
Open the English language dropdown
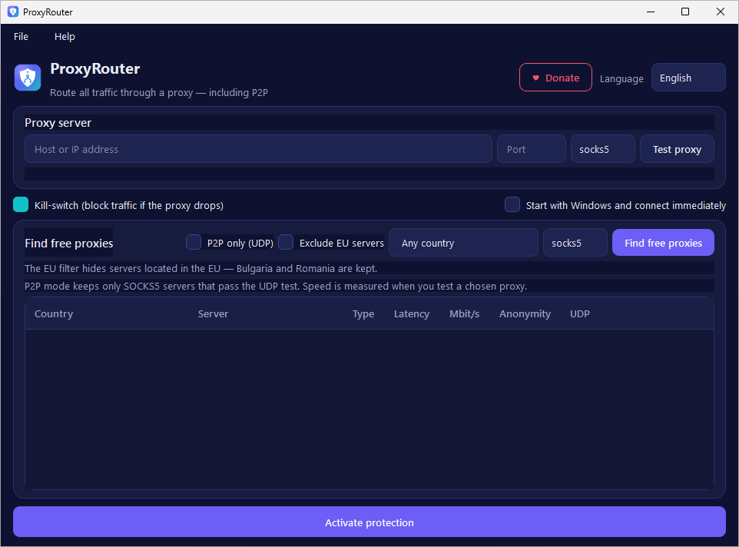(688, 78)
